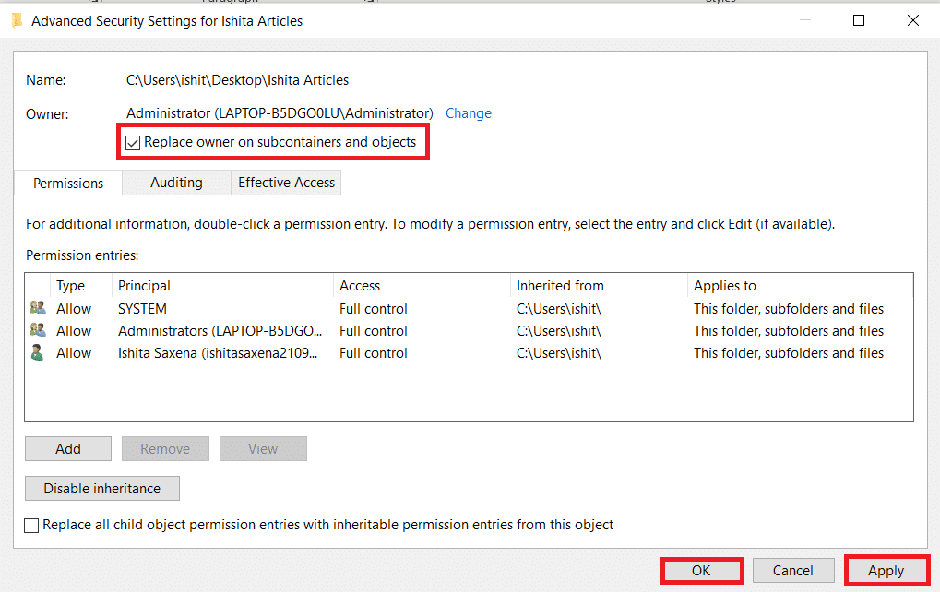Confirm with the OK button
This screenshot has height=592, width=940.
[702, 571]
